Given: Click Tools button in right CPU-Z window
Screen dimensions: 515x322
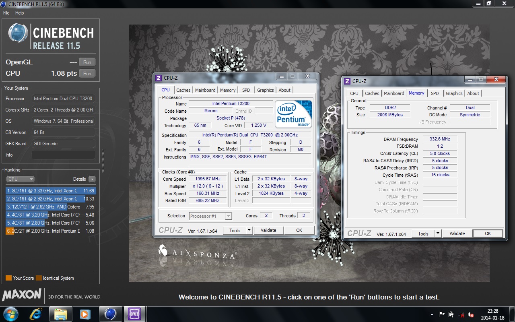Looking at the screenshot, I should [x=423, y=233].
